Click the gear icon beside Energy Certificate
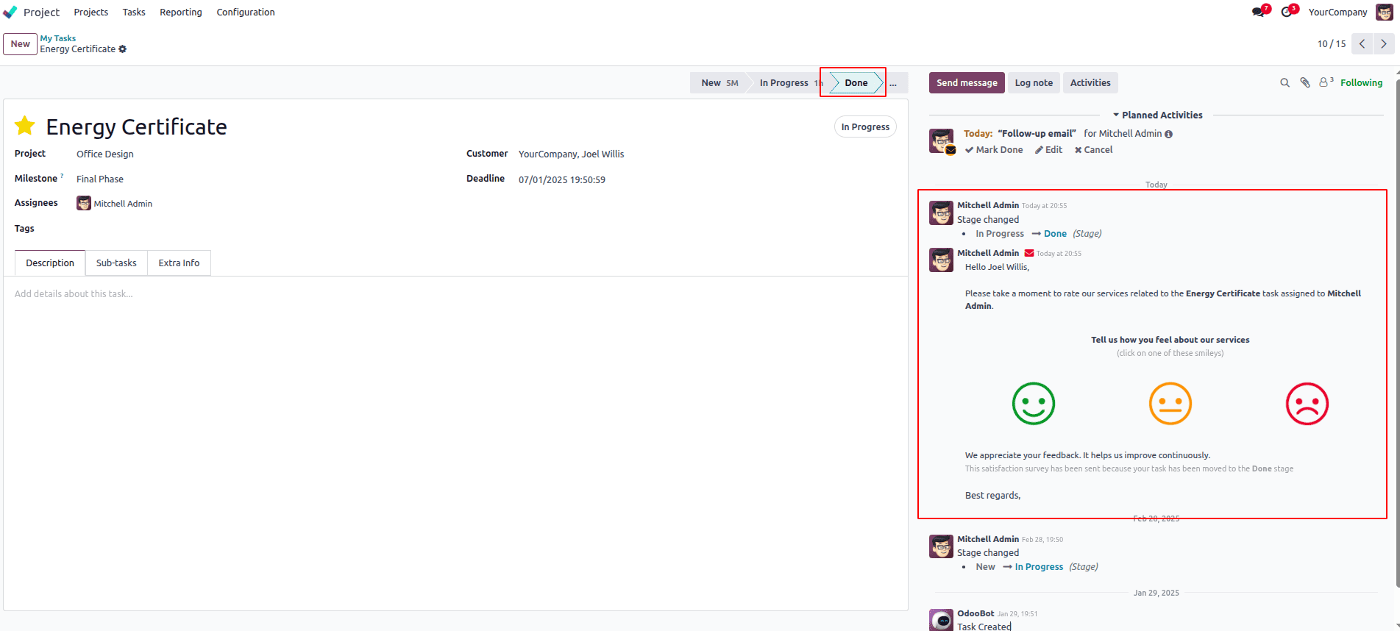This screenshot has height=631, width=1400. [x=123, y=49]
